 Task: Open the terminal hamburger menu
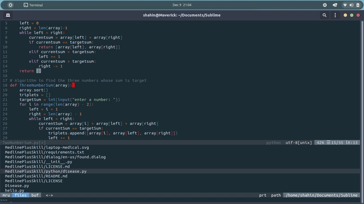(336, 15)
